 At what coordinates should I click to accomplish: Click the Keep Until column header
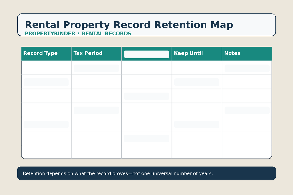[197, 53]
